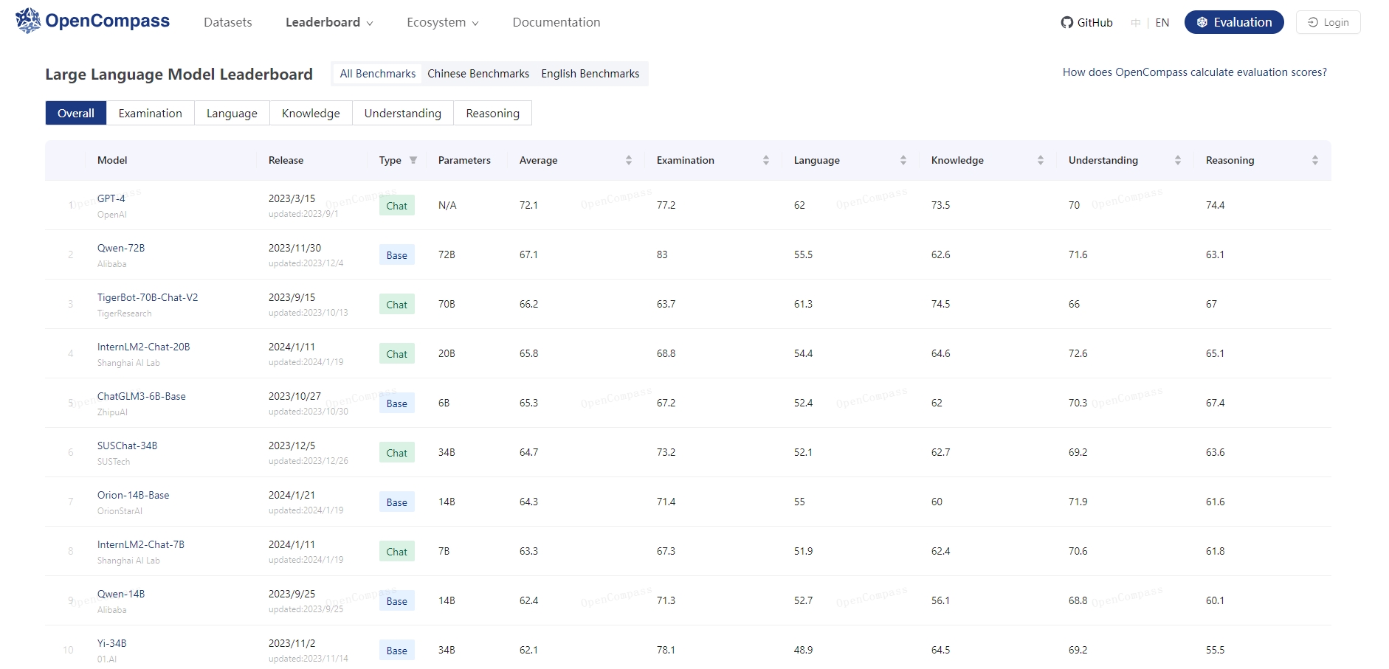Open the Type column filter icon
The height and width of the screenshot is (669, 1389).
coord(413,160)
